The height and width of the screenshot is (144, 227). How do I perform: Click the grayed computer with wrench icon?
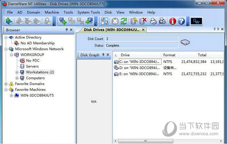(x=72, y=21)
